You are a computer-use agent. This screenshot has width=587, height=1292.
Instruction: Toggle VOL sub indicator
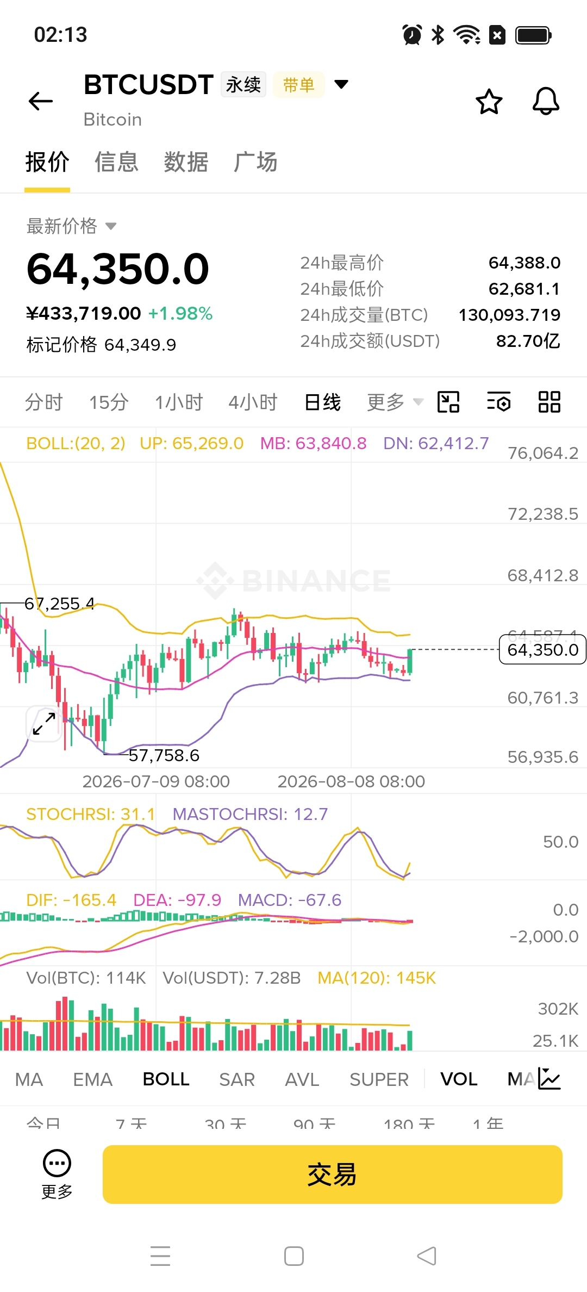click(459, 1079)
